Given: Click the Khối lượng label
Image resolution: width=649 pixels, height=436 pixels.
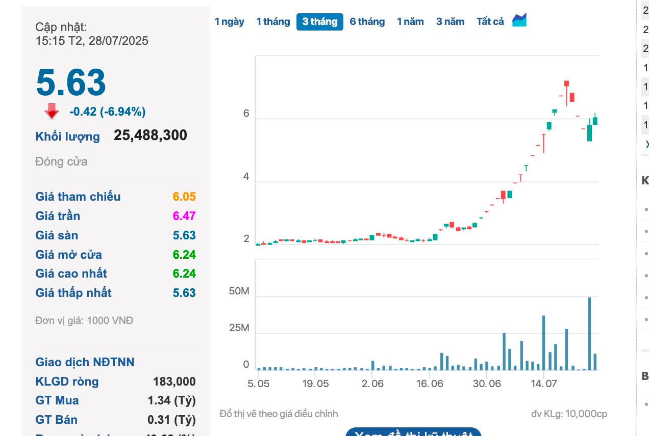Looking at the screenshot, I should (67, 137).
